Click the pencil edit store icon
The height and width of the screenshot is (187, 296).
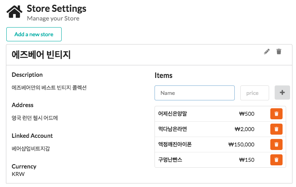point(267,52)
